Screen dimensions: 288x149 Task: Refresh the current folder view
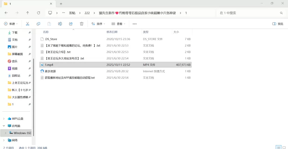[x=38, y=13]
